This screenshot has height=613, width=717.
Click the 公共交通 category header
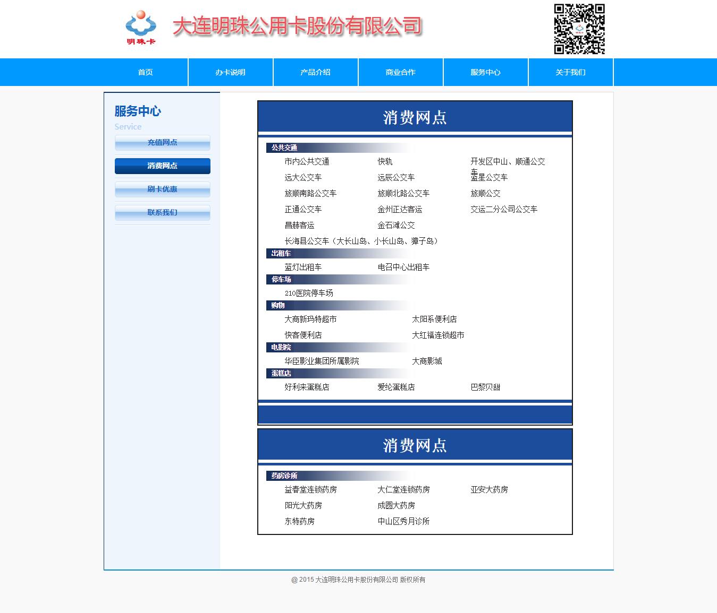coord(284,148)
